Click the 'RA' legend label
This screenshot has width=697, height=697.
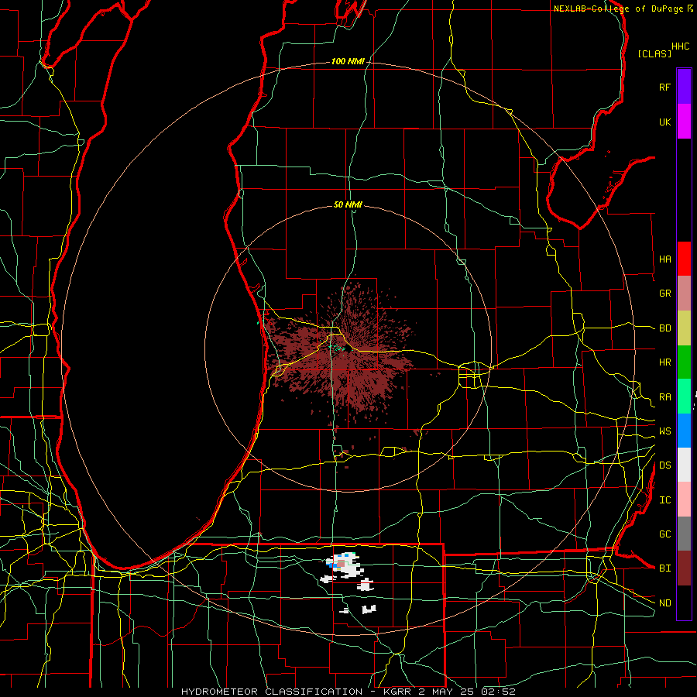[664, 397]
